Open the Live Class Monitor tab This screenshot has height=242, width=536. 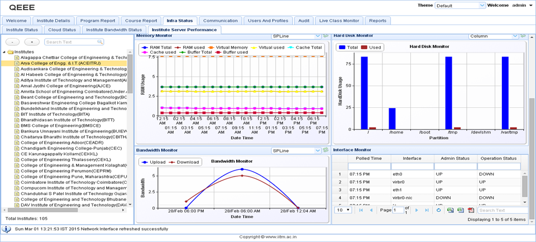[x=339, y=21]
